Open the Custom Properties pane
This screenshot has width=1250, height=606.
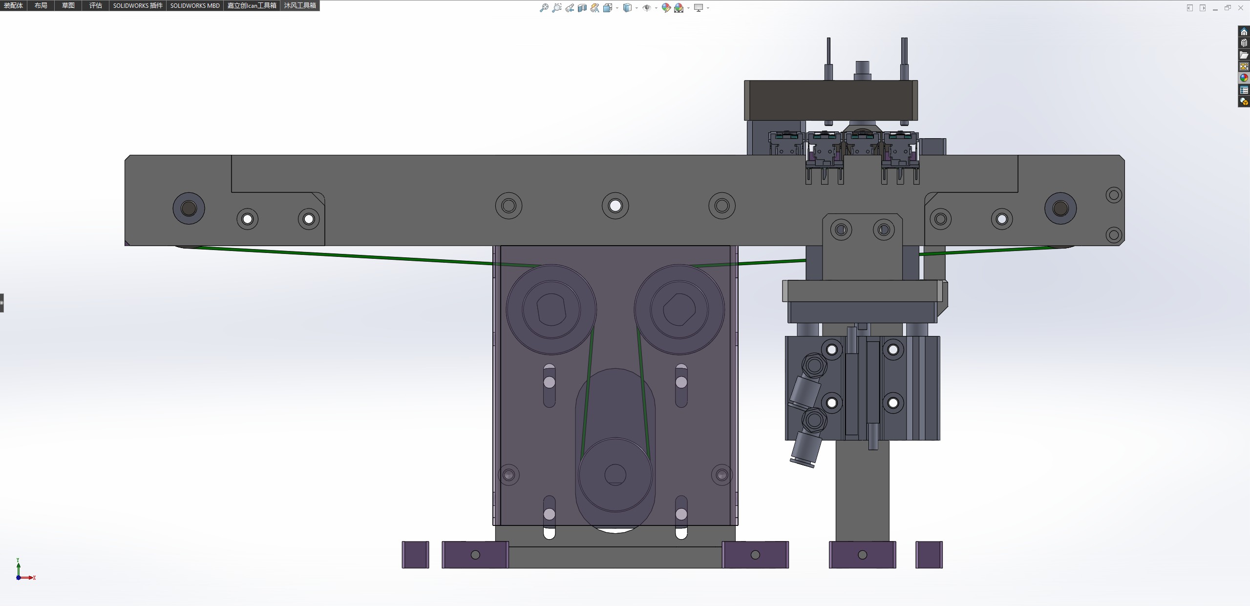[x=1244, y=90]
